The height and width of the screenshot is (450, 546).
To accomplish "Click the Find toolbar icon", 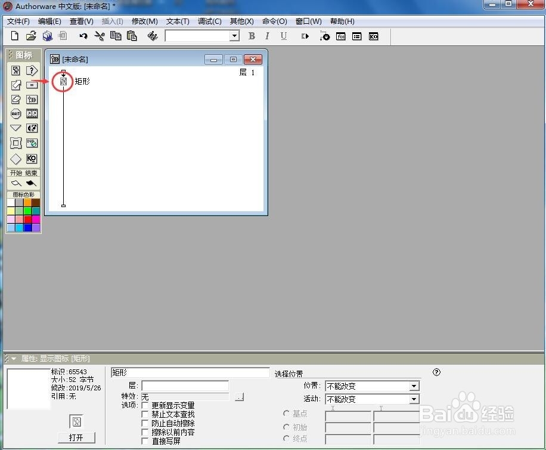I will point(153,36).
